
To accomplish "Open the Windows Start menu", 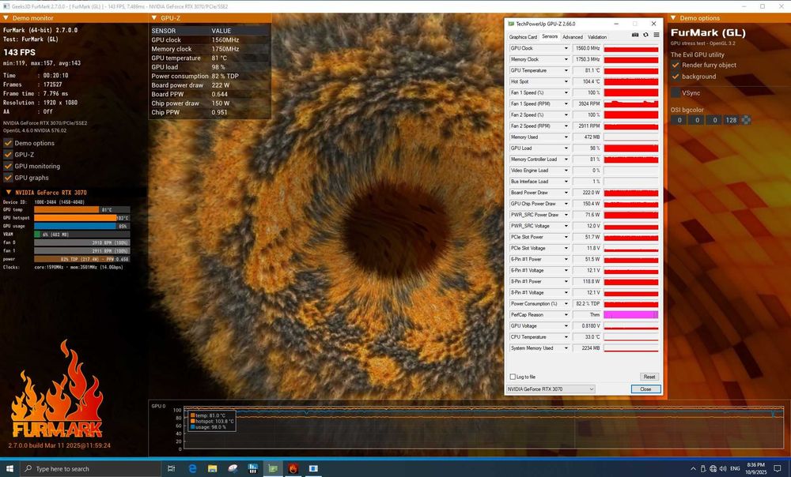I will tap(9, 468).
